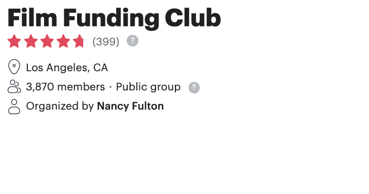Image resolution: width=369 pixels, height=194 pixels.
Task: Click the members group icon
Action: (14, 86)
